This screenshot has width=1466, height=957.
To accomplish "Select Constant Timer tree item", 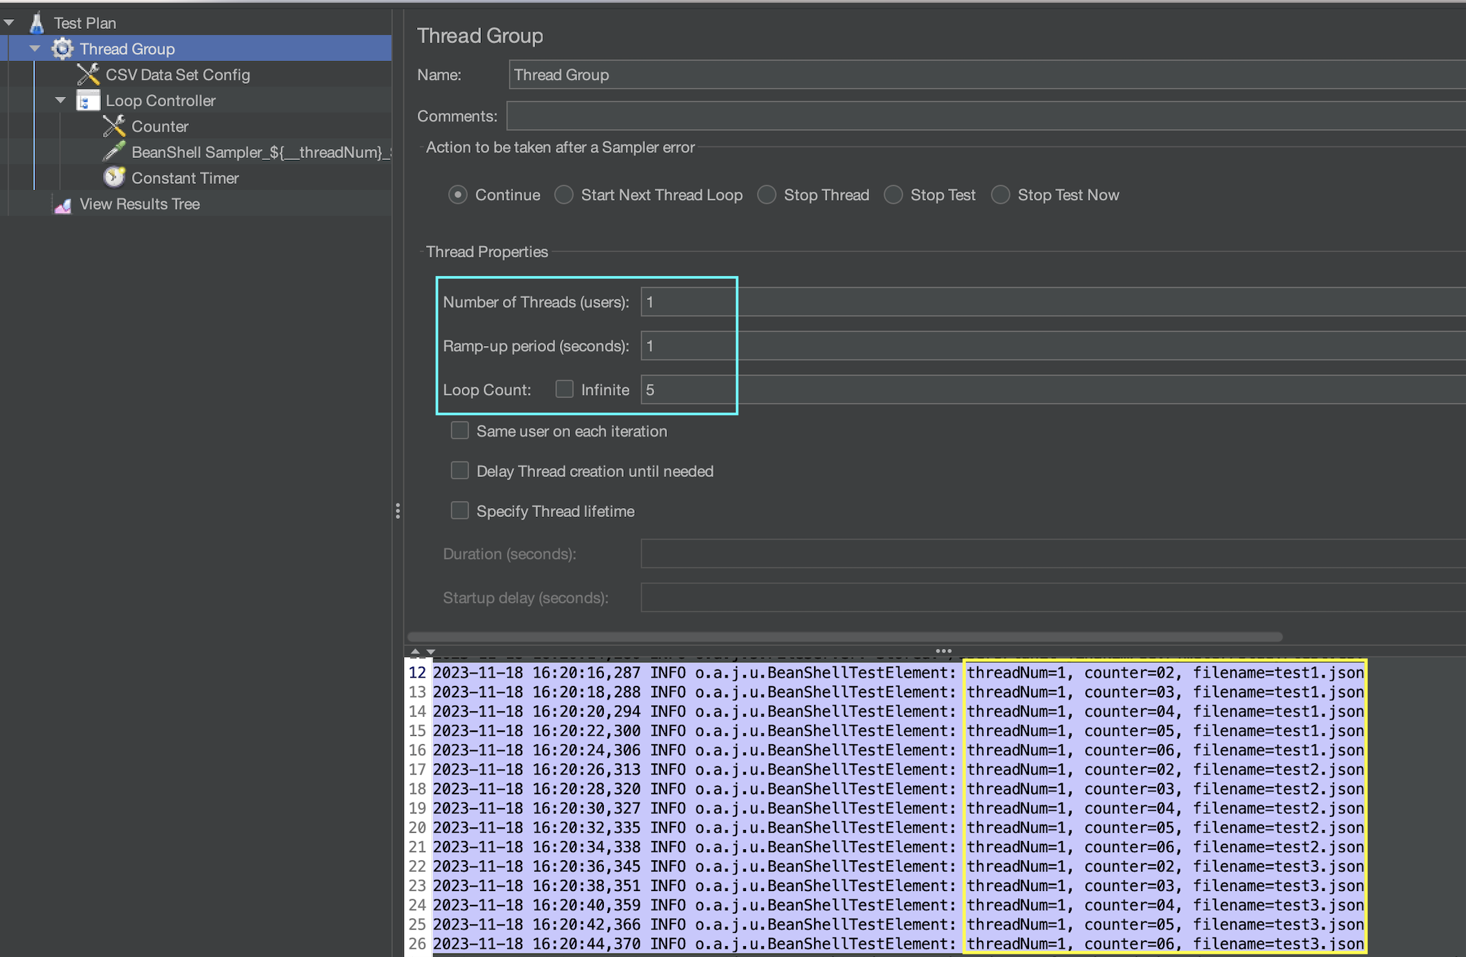I will pyautogui.click(x=185, y=178).
